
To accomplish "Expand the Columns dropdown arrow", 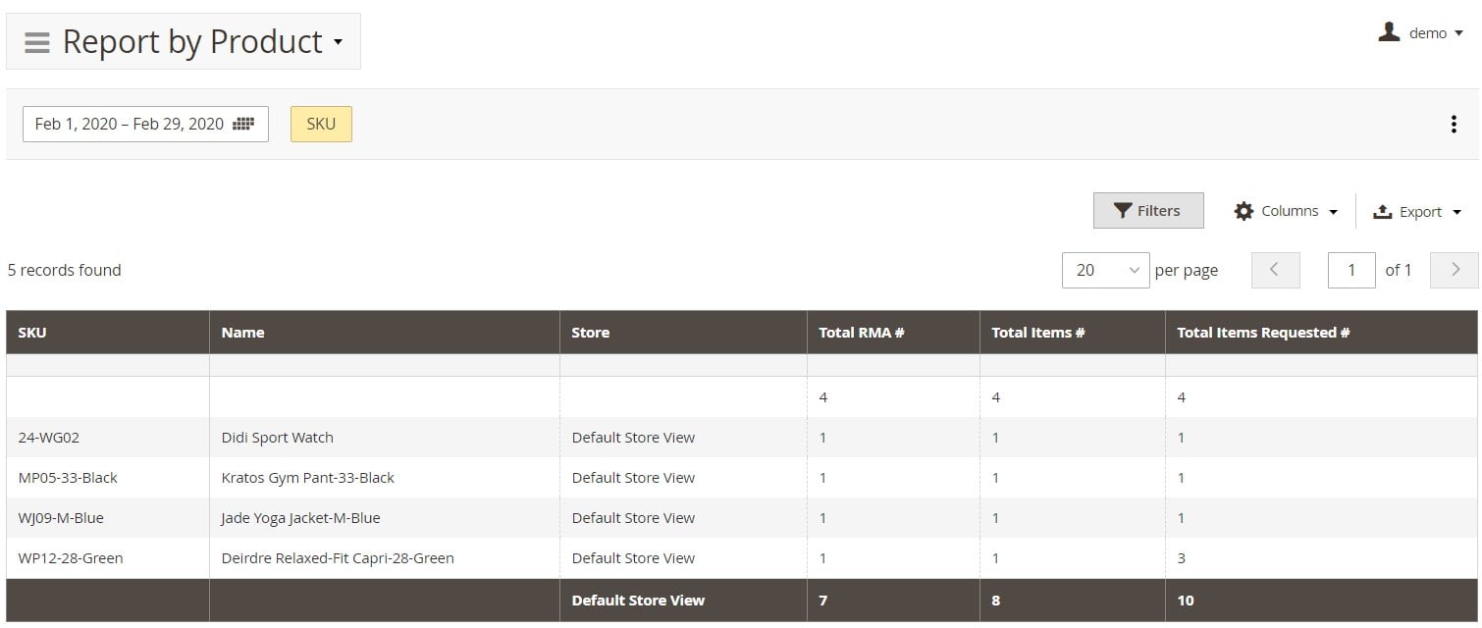I will coord(1333,212).
